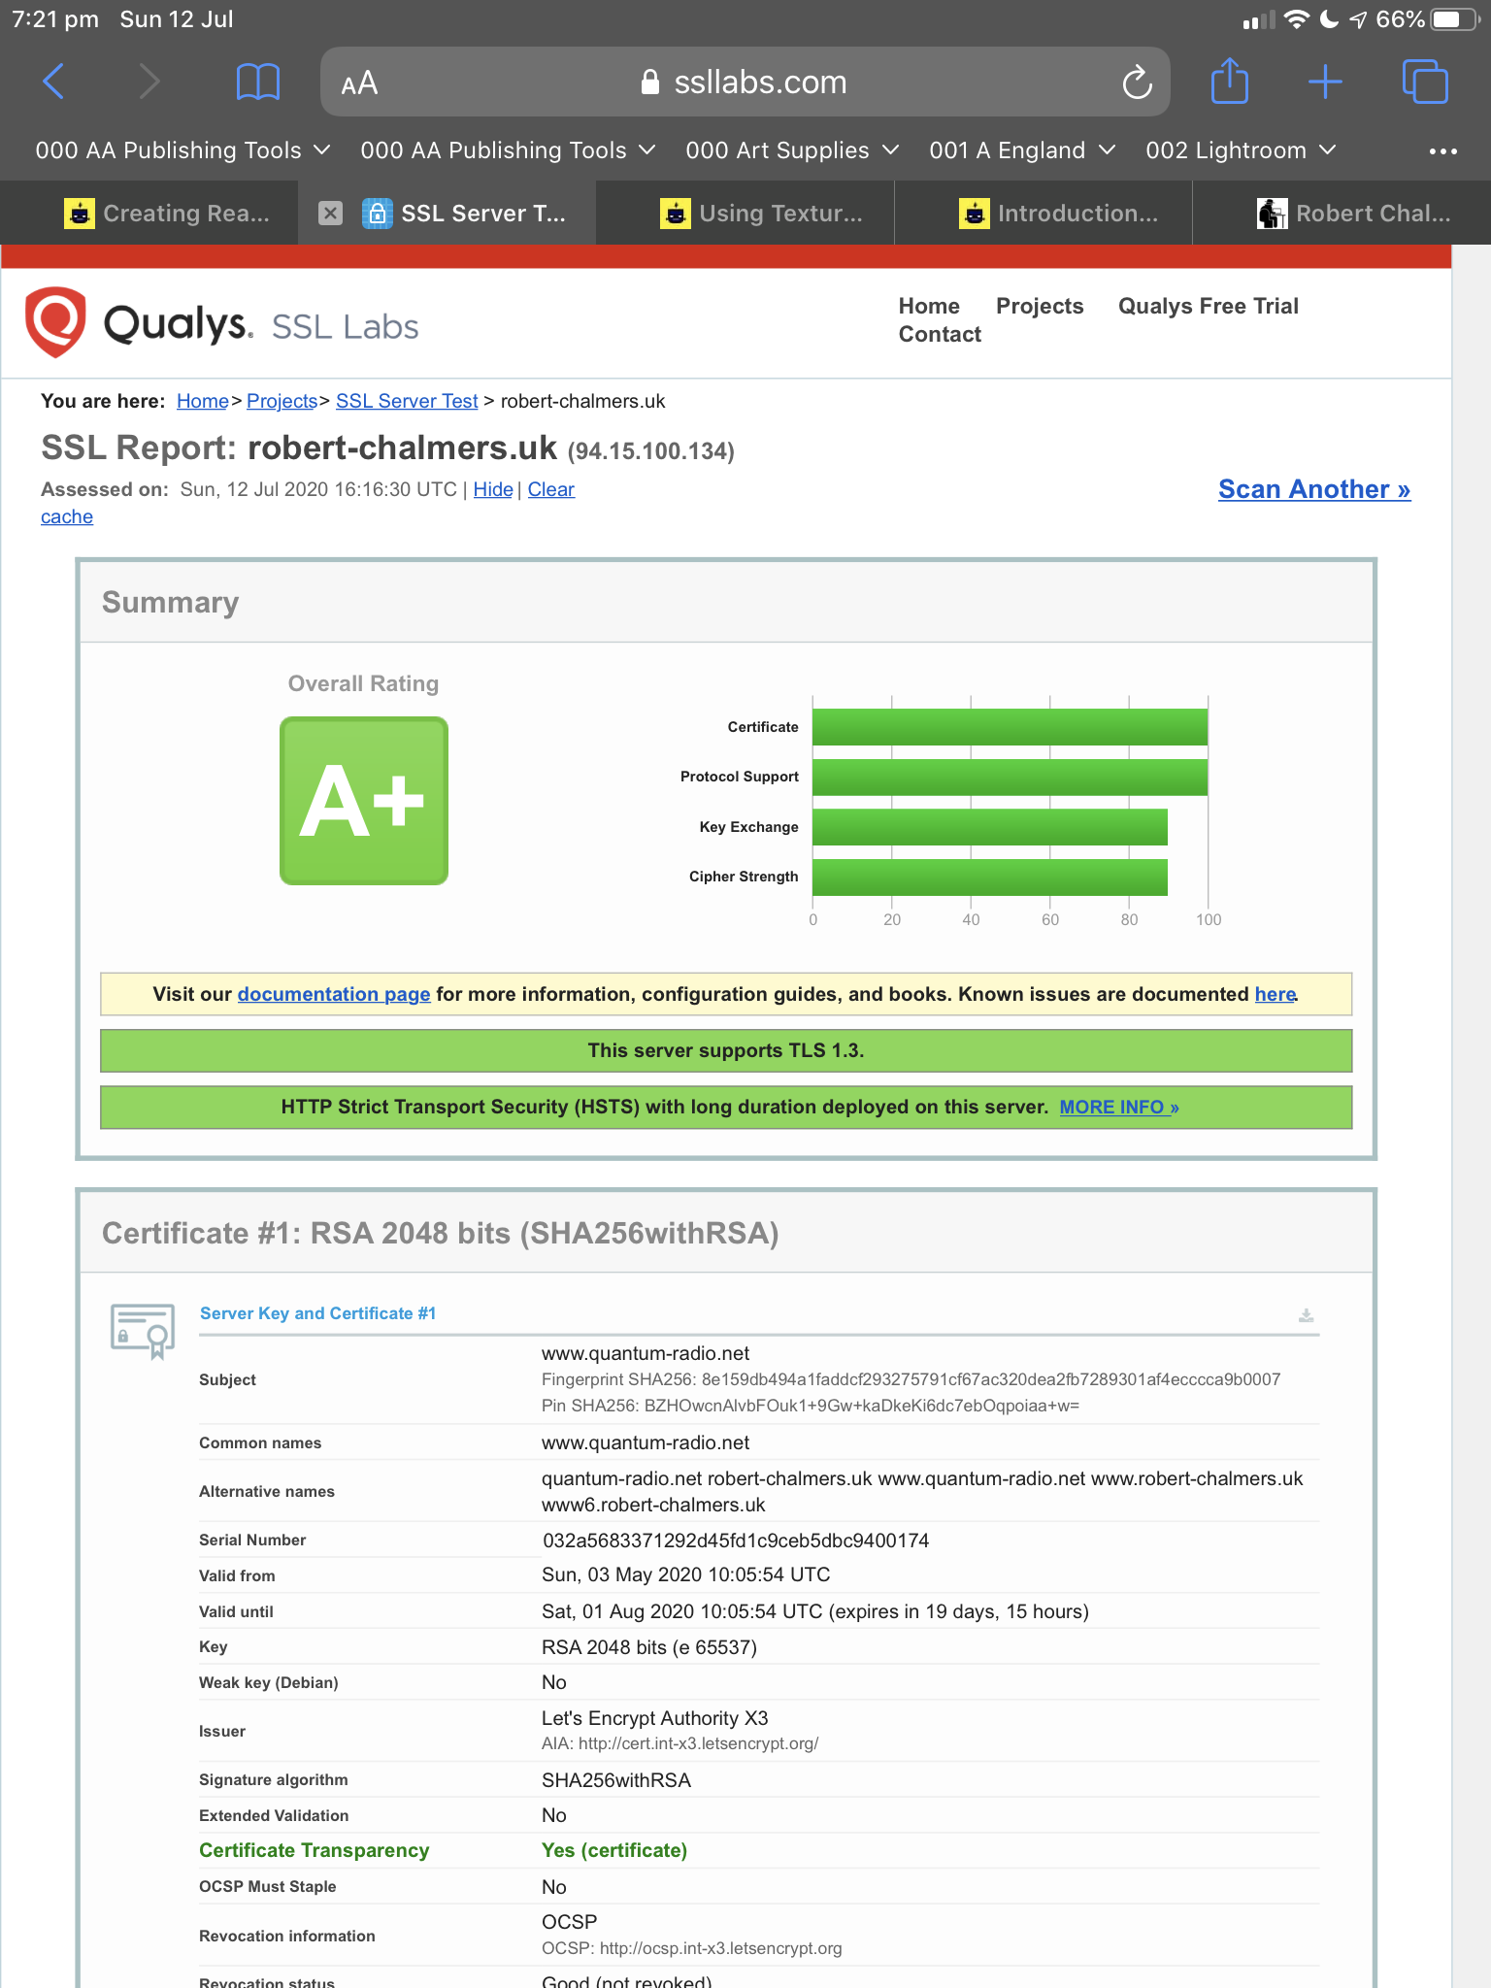This screenshot has height=1988, width=1491.
Task: Tap the TLS 1.3 support banner
Action: 726,1050
